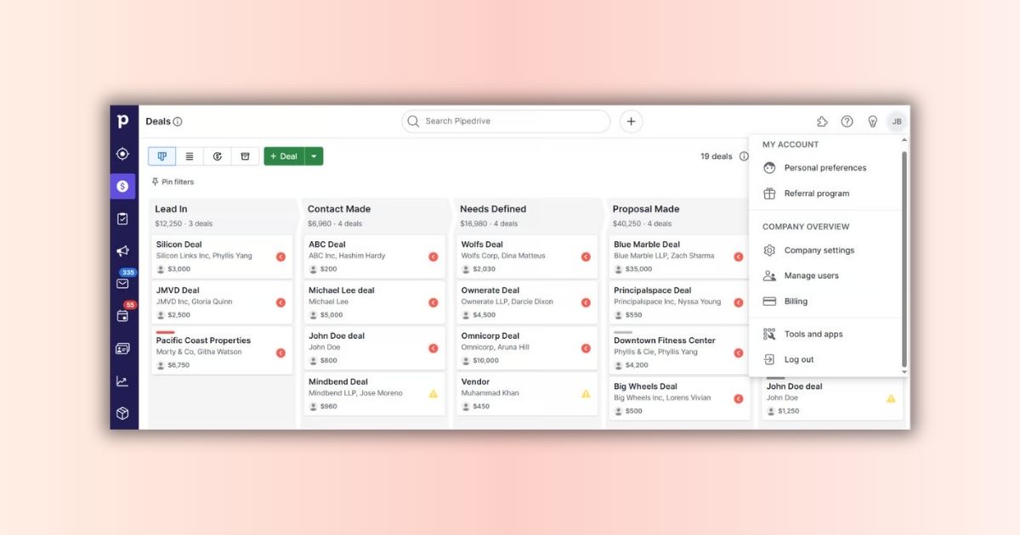
Task: Click red overdue icon on Big Wheels Deal
Action: (x=739, y=398)
